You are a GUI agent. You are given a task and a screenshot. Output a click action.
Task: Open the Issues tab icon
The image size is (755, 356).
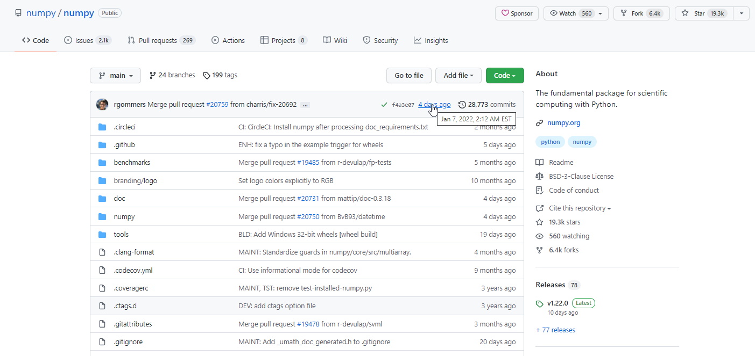(x=68, y=40)
